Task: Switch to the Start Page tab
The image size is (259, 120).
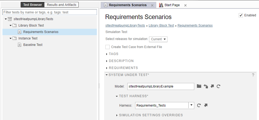Action: (172, 5)
